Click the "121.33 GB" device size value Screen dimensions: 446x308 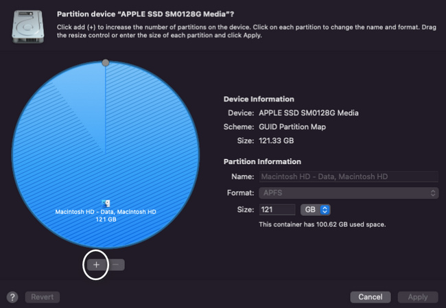pyautogui.click(x=277, y=141)
